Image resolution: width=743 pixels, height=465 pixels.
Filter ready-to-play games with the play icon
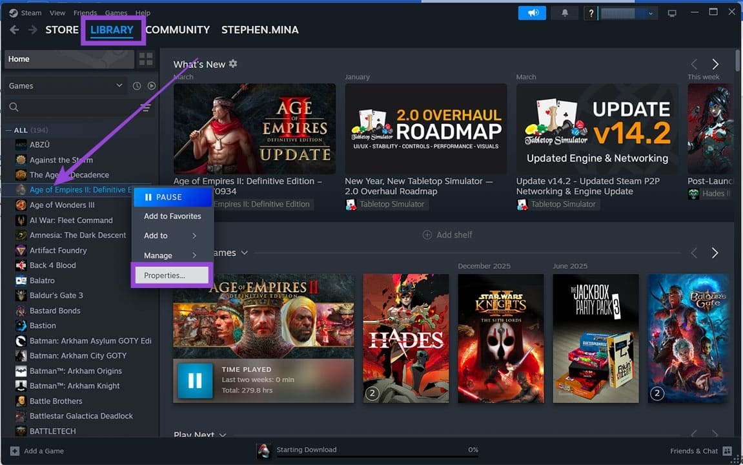click(x=151, y=85)
